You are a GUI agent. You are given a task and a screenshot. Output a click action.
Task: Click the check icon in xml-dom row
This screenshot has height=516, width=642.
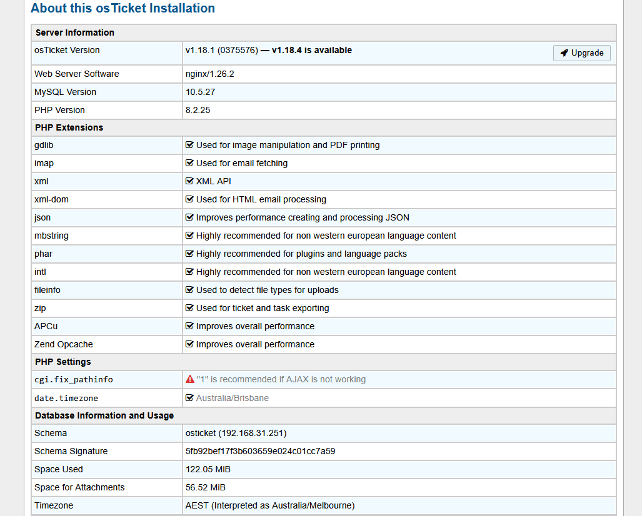(x=189, y=199)
